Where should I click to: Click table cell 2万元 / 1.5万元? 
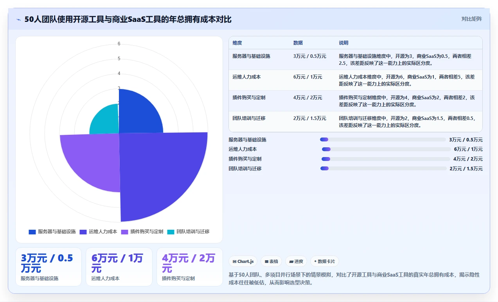pyautogui.click(x=310, y=118)
